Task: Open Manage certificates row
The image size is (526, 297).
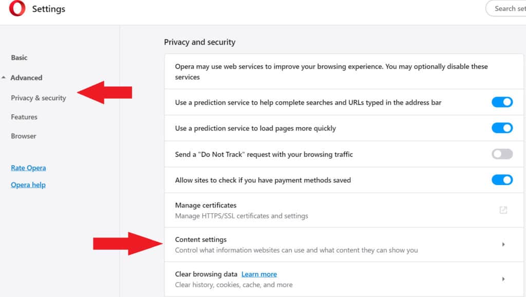Action: coord(308,210)
